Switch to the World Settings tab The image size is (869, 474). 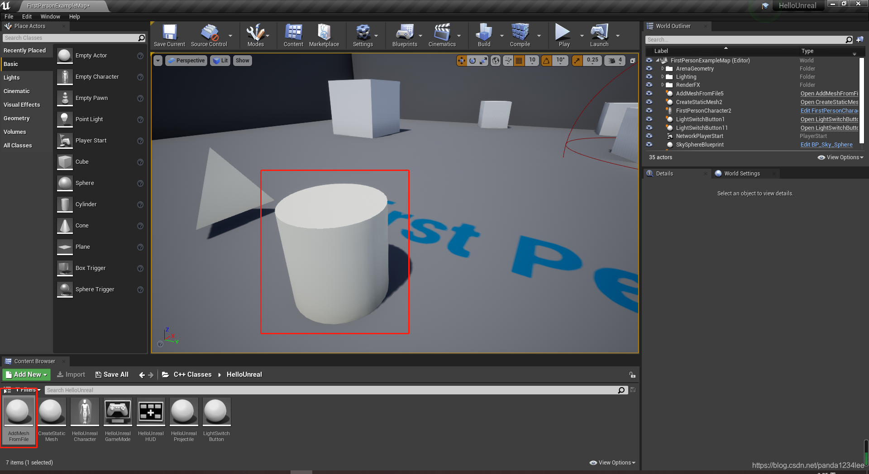[x=741, y=174]
